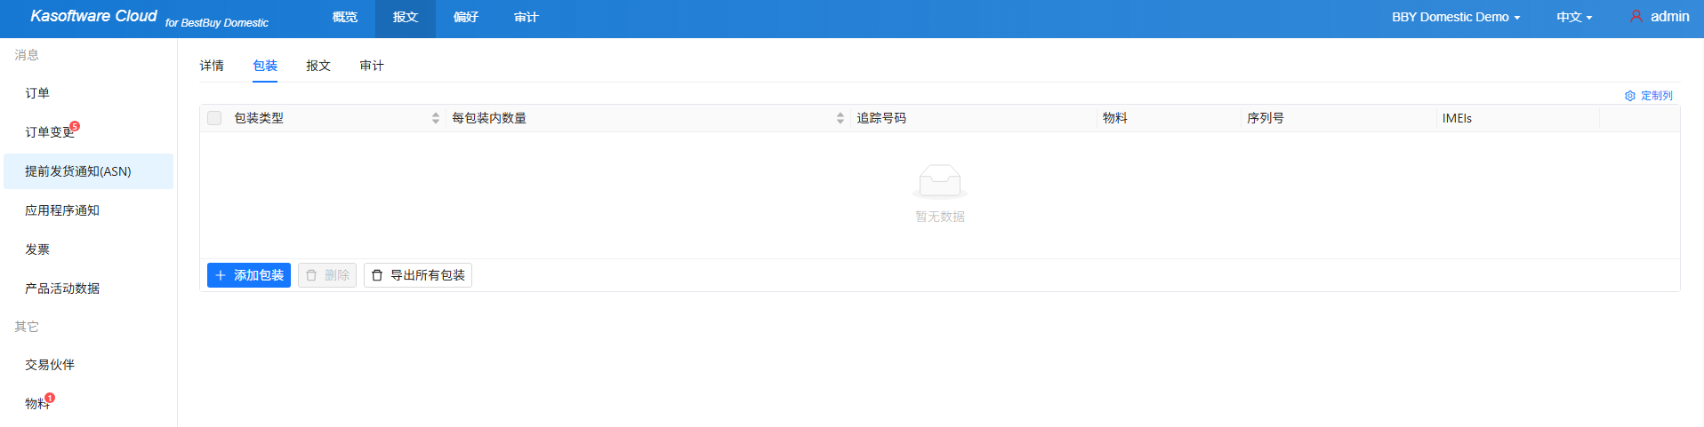The height and width of the screenshot is (427, 1704).
Task: Click red badge on 物料 sidebar item
Action: (50, 398)
